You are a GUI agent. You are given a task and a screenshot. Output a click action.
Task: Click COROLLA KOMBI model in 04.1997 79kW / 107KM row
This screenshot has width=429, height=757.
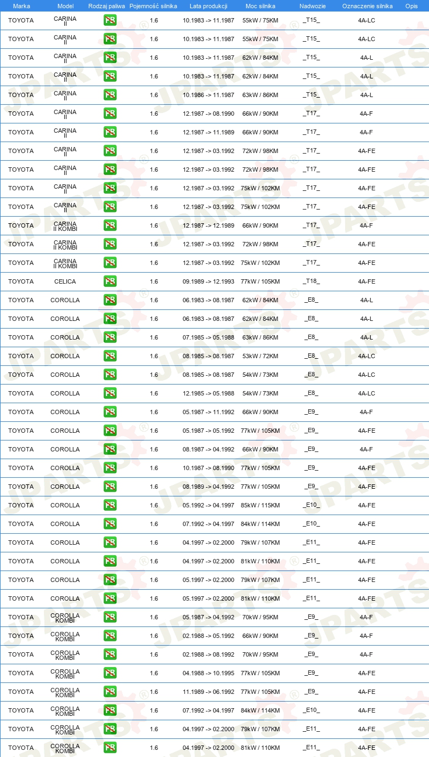(65, 729)
